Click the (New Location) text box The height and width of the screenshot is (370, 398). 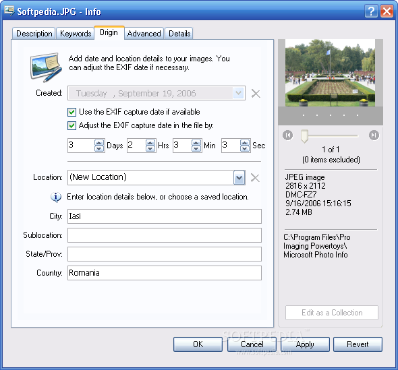(x=150, y=177)
